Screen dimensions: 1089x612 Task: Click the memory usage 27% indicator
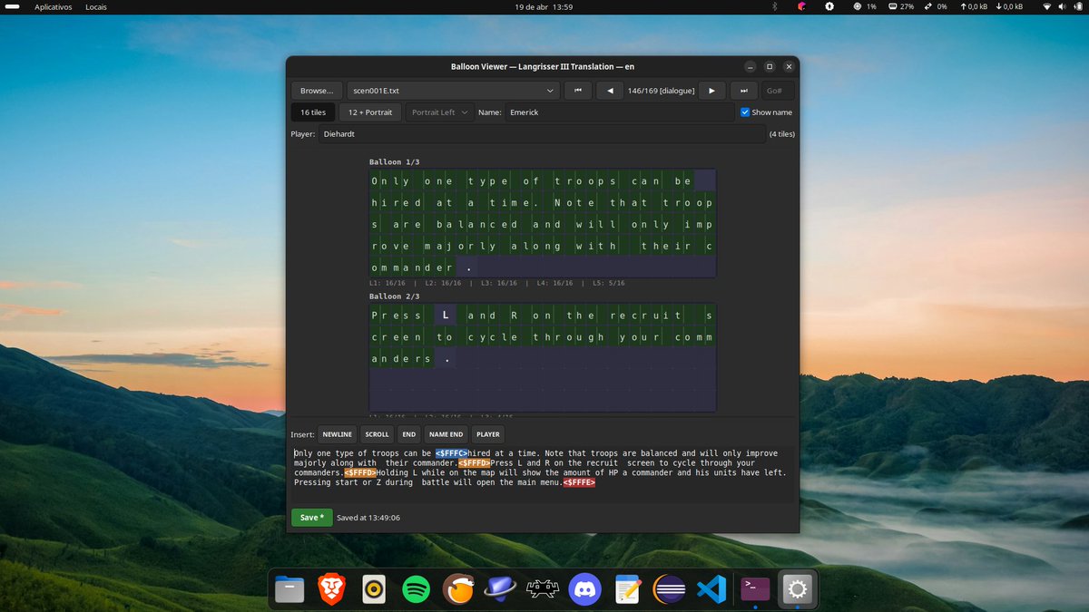900,6
